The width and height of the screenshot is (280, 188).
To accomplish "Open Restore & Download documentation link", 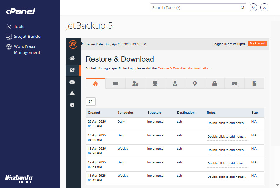I will pos(184,68).
